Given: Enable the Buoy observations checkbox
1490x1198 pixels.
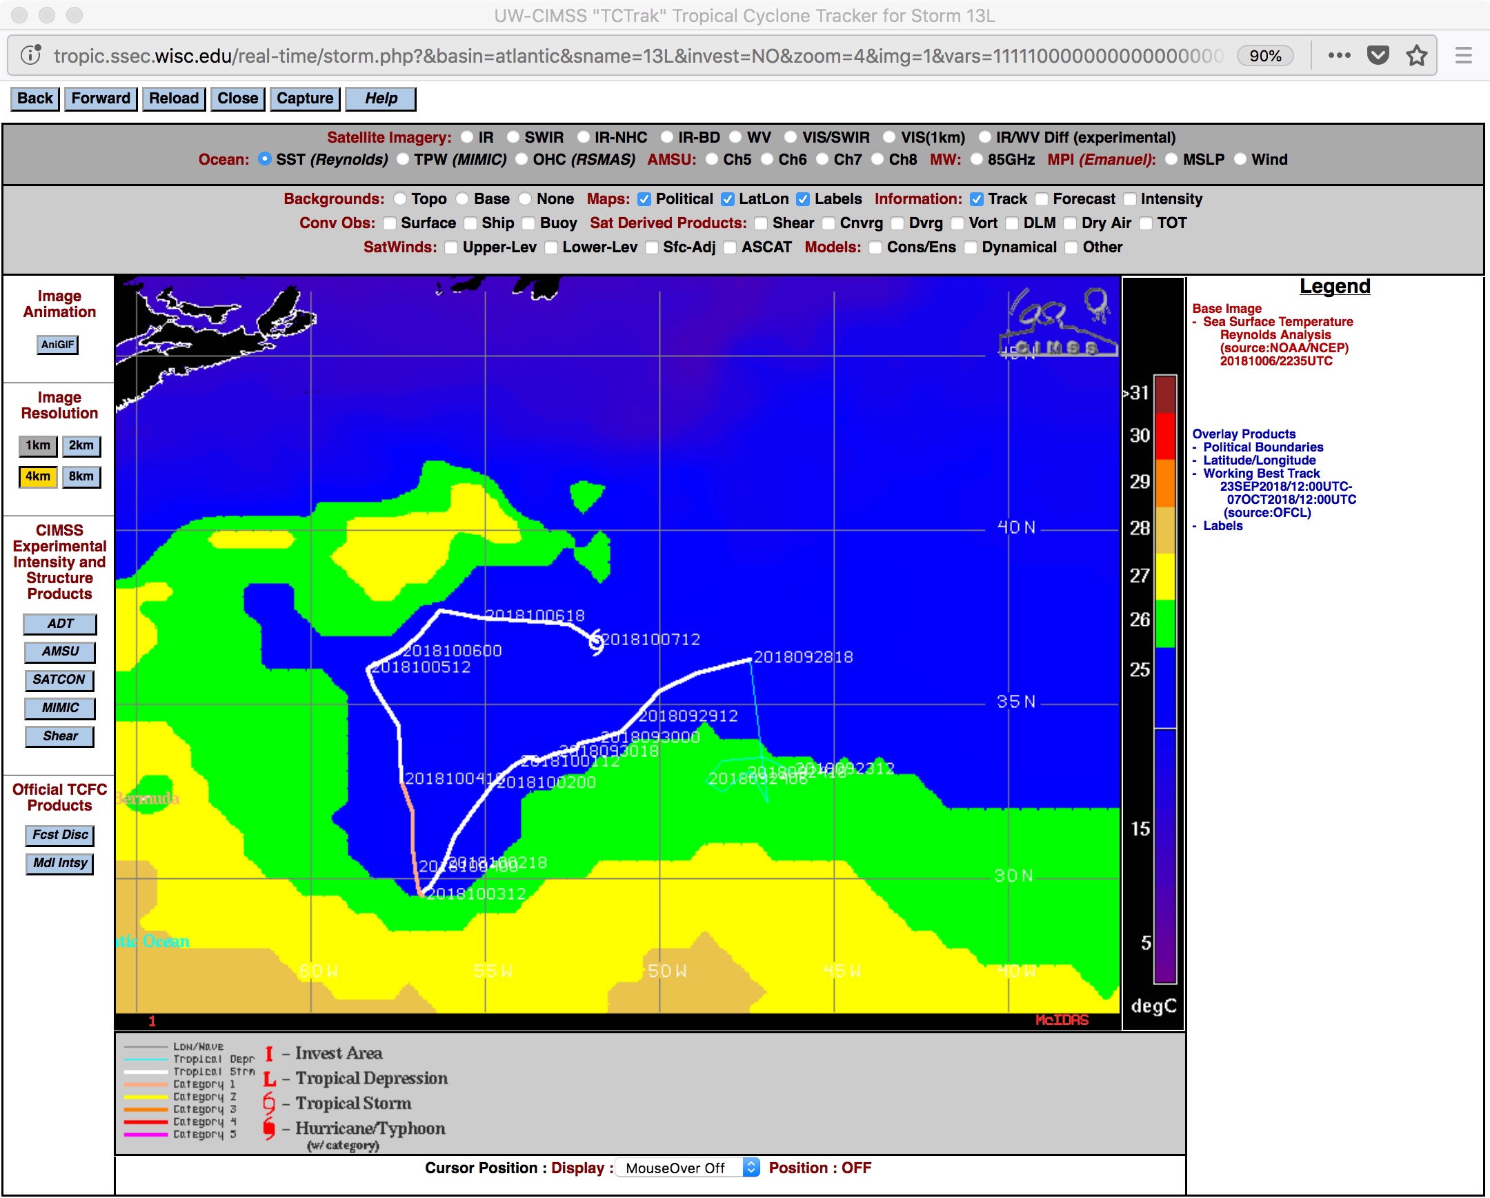Looking at the screenshot, I should [528, 223].
